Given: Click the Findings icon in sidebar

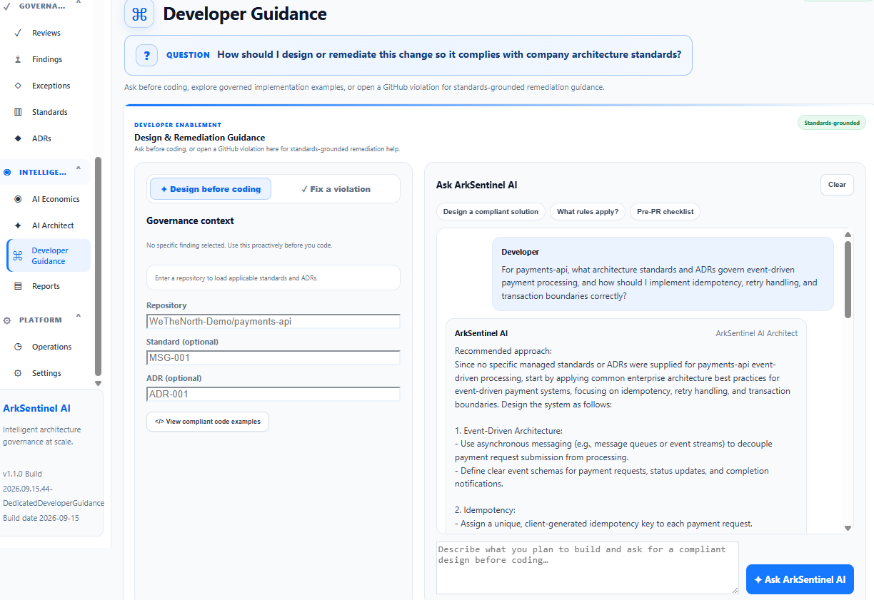Looking at the screenshot, I should coord(18,59).
